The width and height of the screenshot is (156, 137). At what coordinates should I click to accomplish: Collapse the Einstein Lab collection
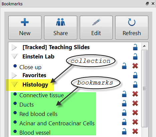coord(14,56)
